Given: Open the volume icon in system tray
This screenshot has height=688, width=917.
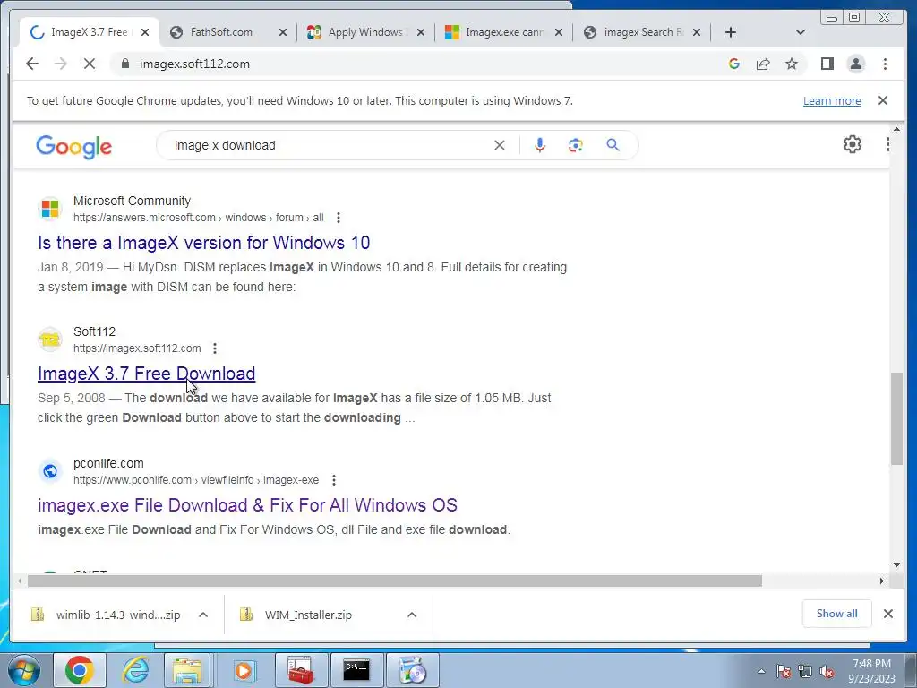Looking at the screenshot, I should [827, 672].
